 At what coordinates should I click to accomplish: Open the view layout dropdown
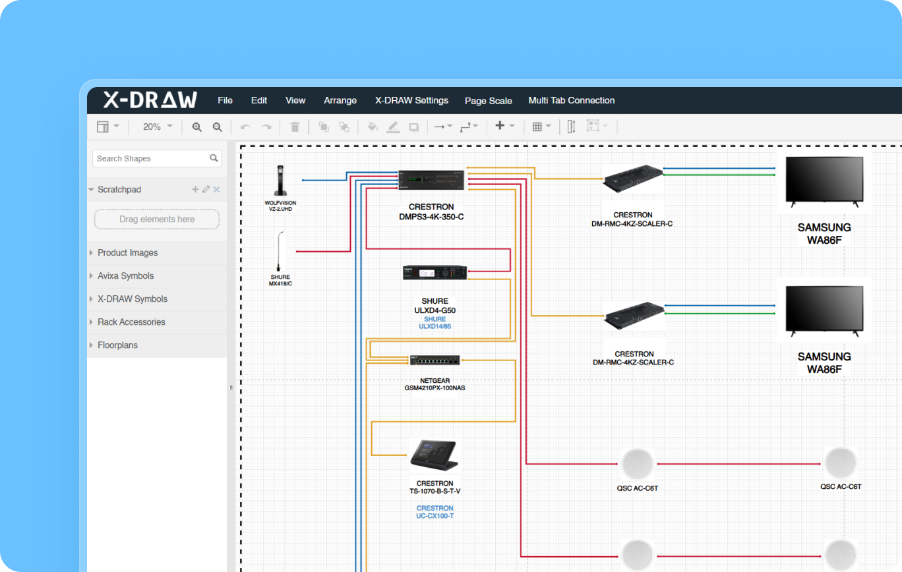(x=108, y=127)
